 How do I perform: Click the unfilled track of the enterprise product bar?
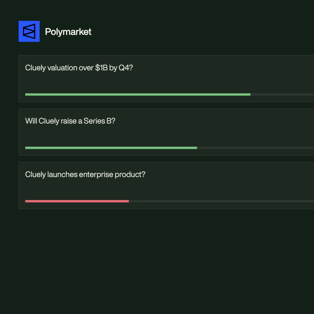(x=222, y=201)
